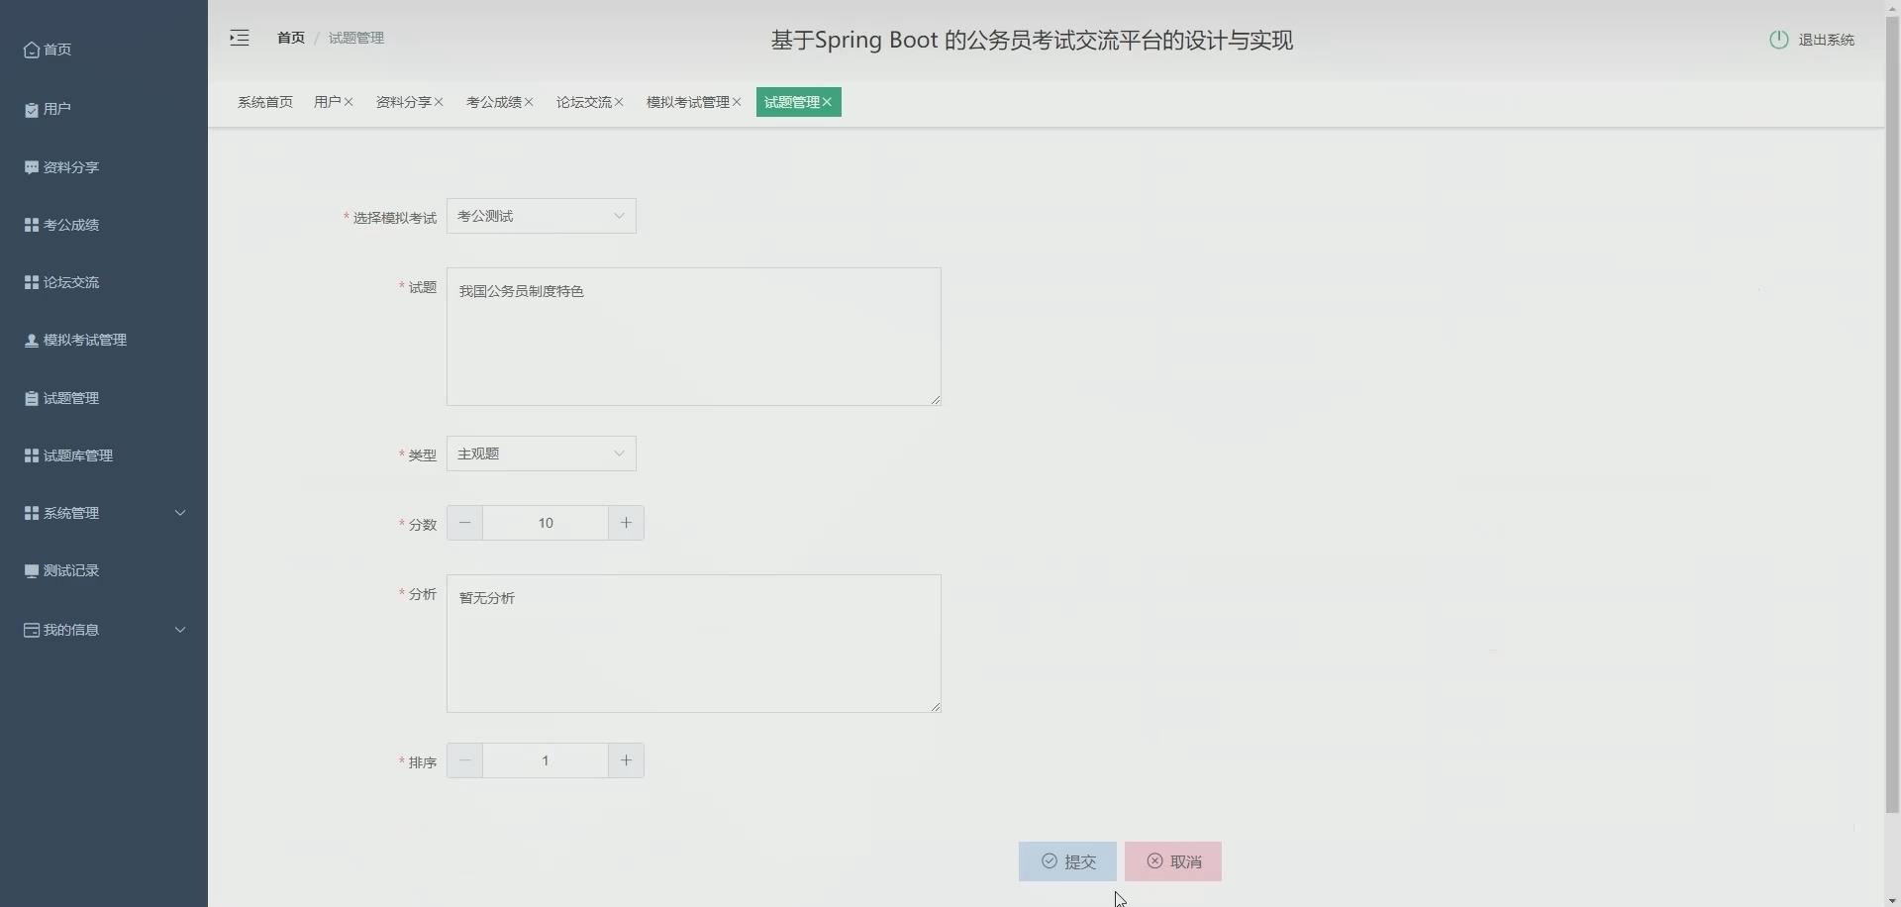Switch to the 系统首页 tab
The image size is (1901, 907).
pyautogui.click(x=264, y=101)
